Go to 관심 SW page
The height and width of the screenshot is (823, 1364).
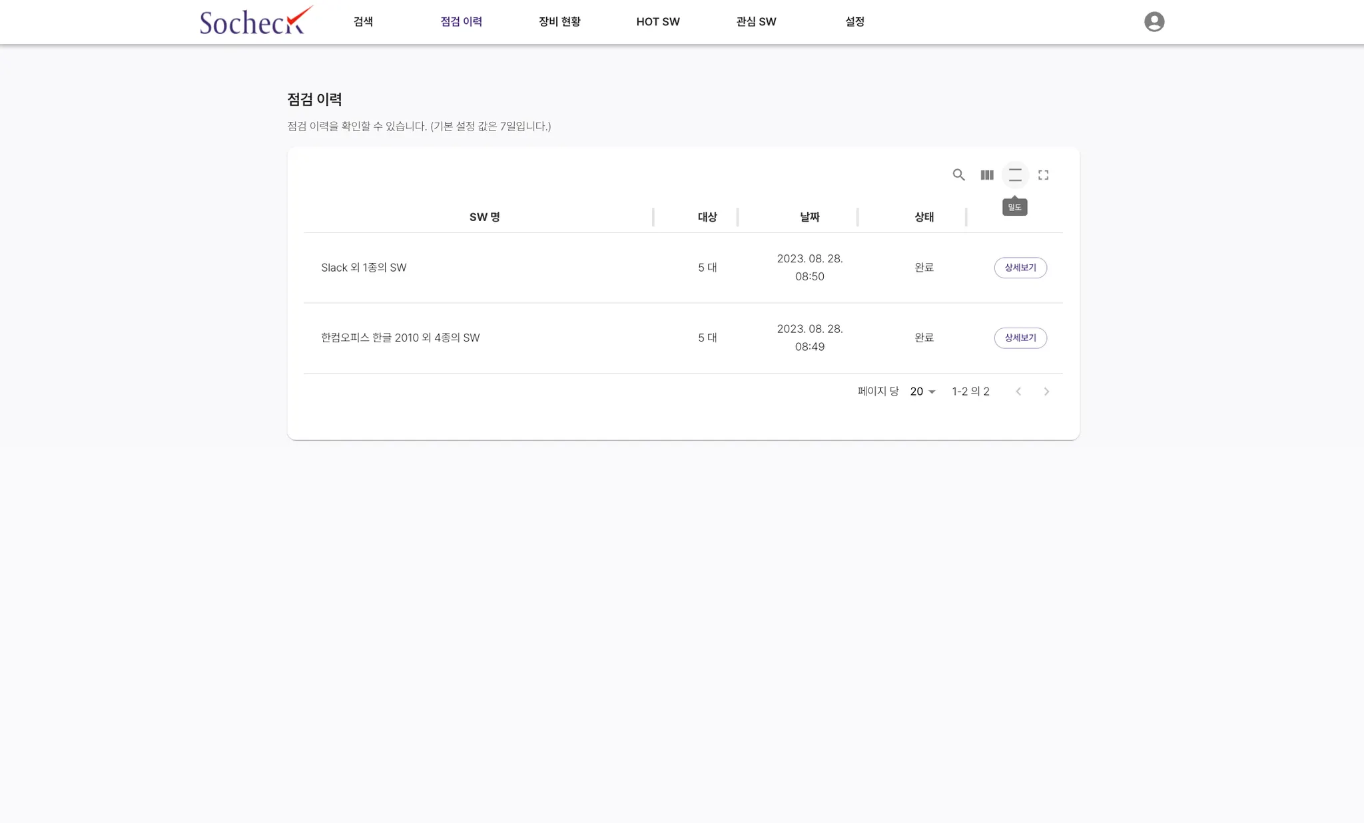click(x=756, y=22)
